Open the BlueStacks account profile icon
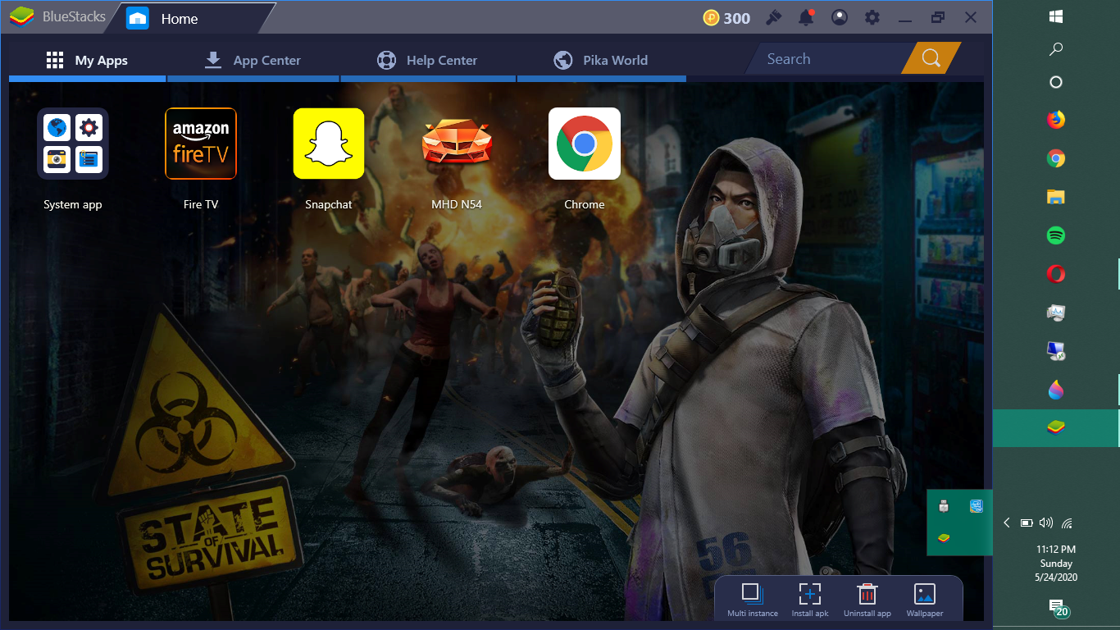Image resolution: width=1120 pixels, height=630 pixels. (x=840, y=17)
